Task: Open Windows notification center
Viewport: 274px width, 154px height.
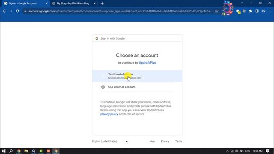Action: pyautogui.click(x=268, y=151)
